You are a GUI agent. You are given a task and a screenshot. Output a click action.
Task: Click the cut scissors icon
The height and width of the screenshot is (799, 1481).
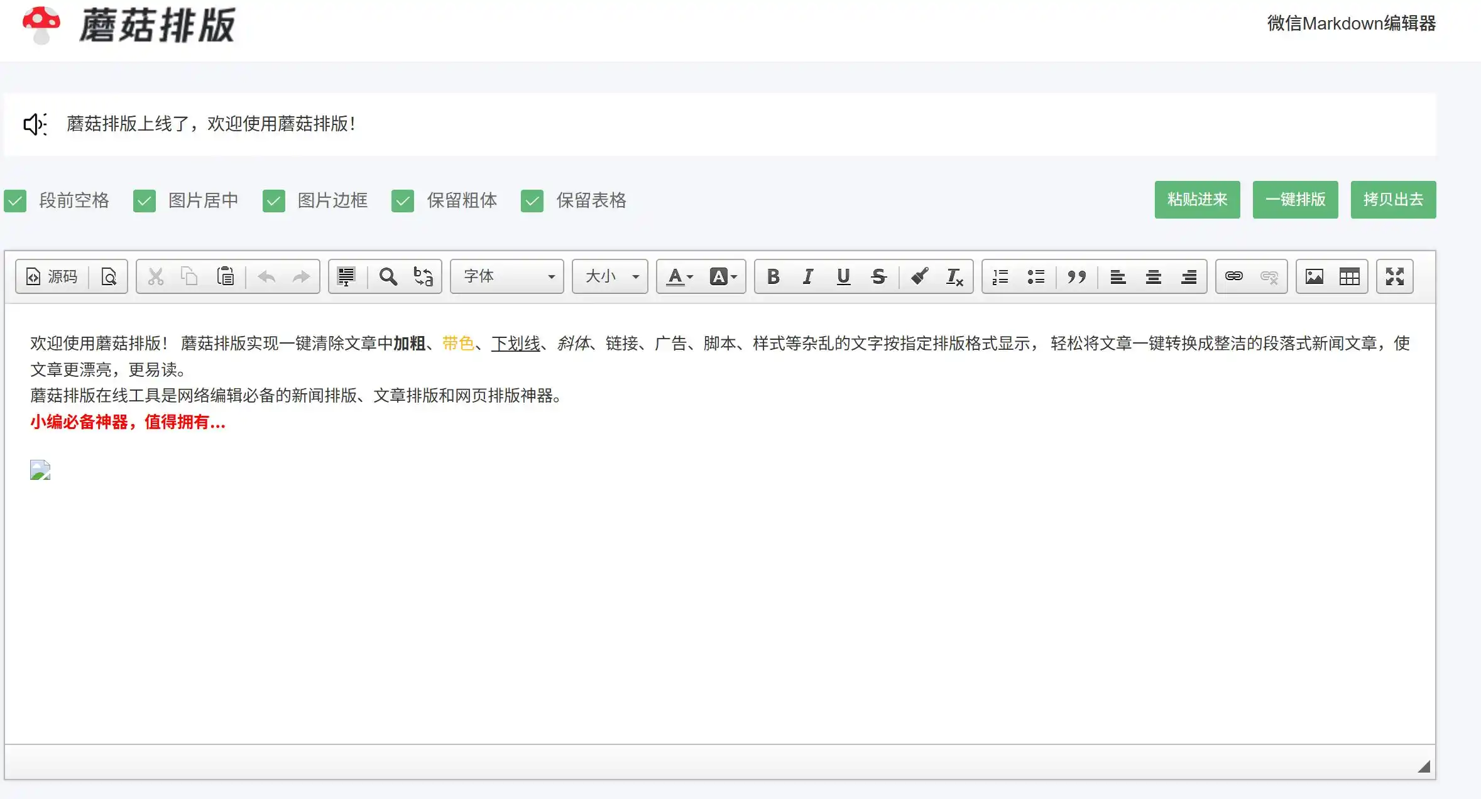coord(155,276)
